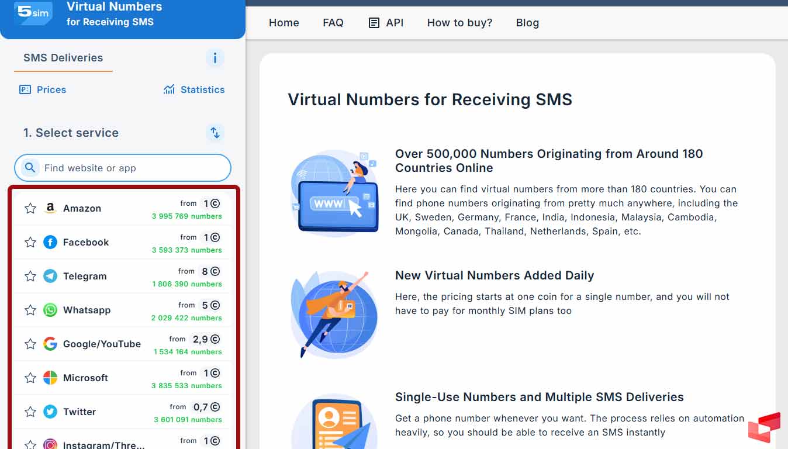This screenshot has width=788, height=449.
Task: Open the API documentation link
Action: [x=386, y=23]
